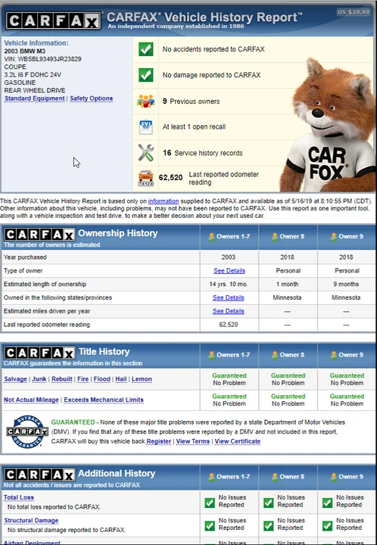The width and height of the screenshot is (377, 545).
Task: Click the green GUARANTEED text in buyback note
Action: tap(73, 422)
